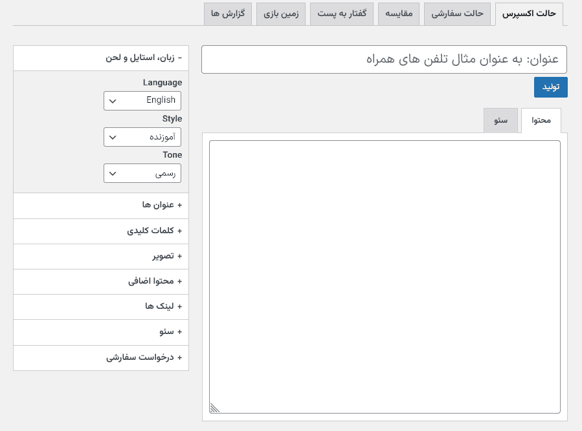
Task: Collapse the زبان، استایل و لحن section
Action: (101, 58)
